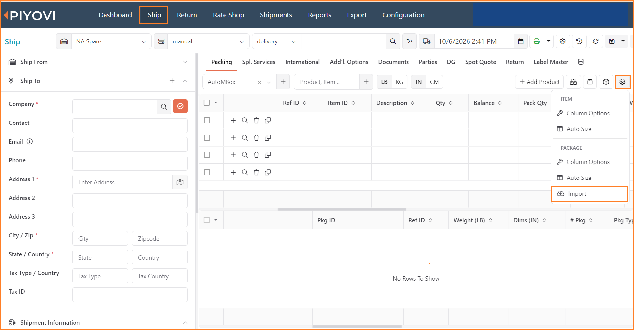Open the ship date calendar picker
634x330 pixels.
coord(521,41)
